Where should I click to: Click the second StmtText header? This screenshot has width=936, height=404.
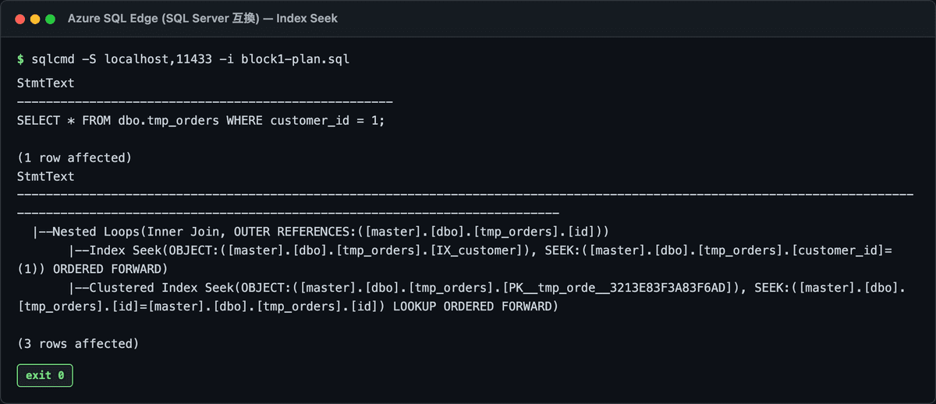coord(45,176)
